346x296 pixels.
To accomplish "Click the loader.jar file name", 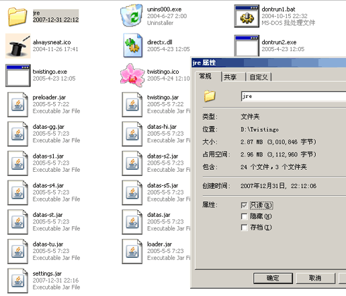I will pyautogui.click(x=160, y=244).
